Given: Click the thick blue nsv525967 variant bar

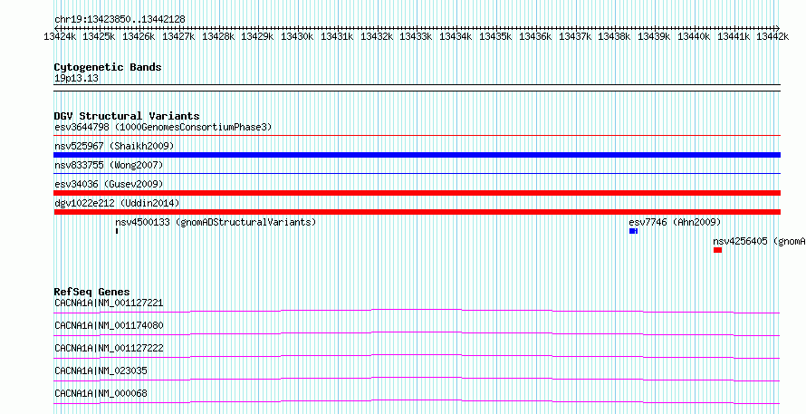Looking at the screenshot, I should coord(417,155).
